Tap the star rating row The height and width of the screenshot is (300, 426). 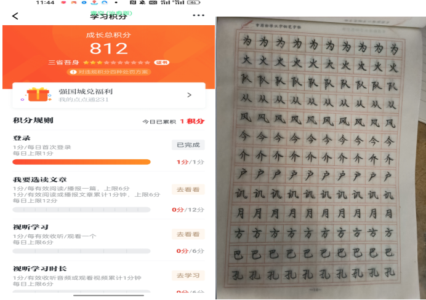point(116,63)
